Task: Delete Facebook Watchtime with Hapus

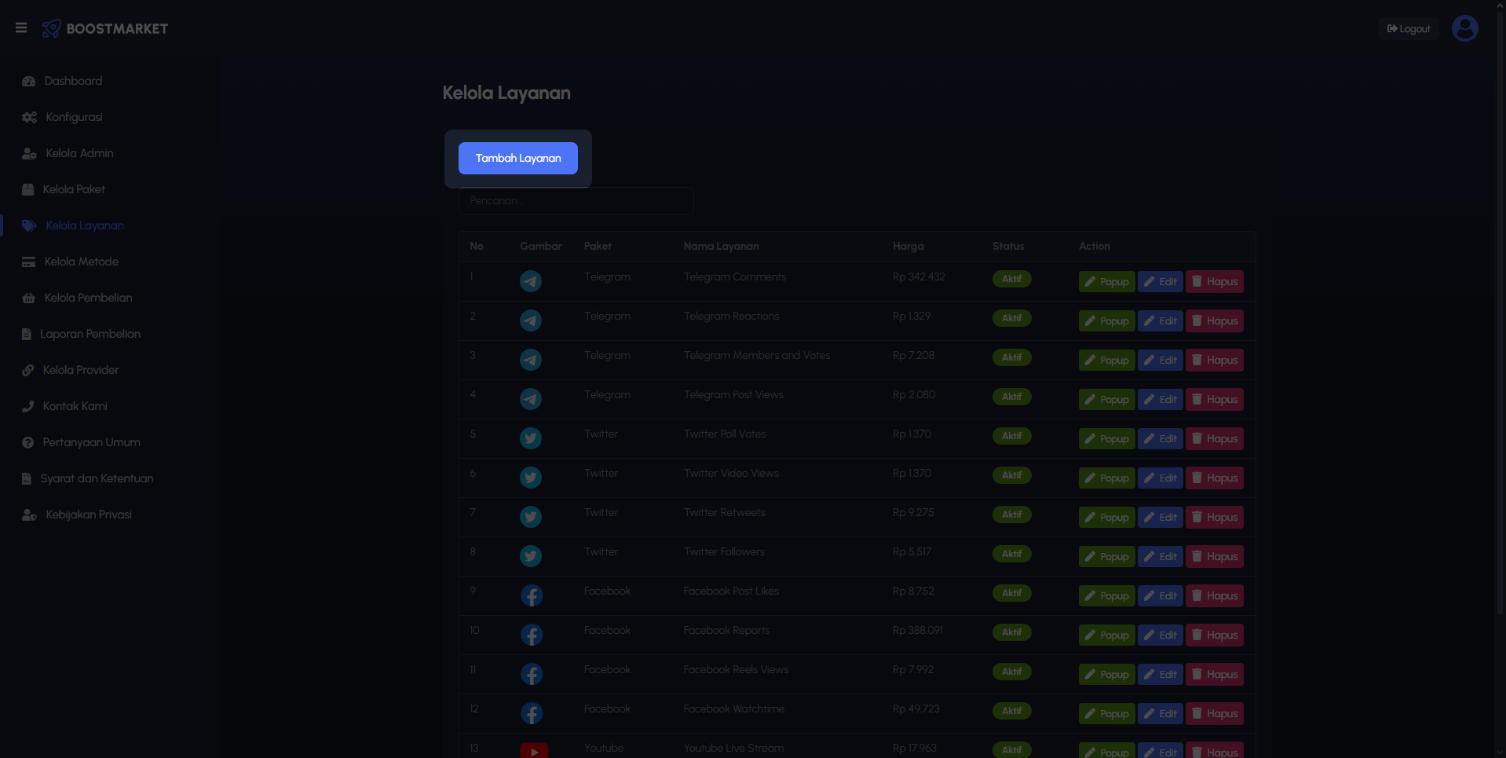Action: tap(1215, 713)
